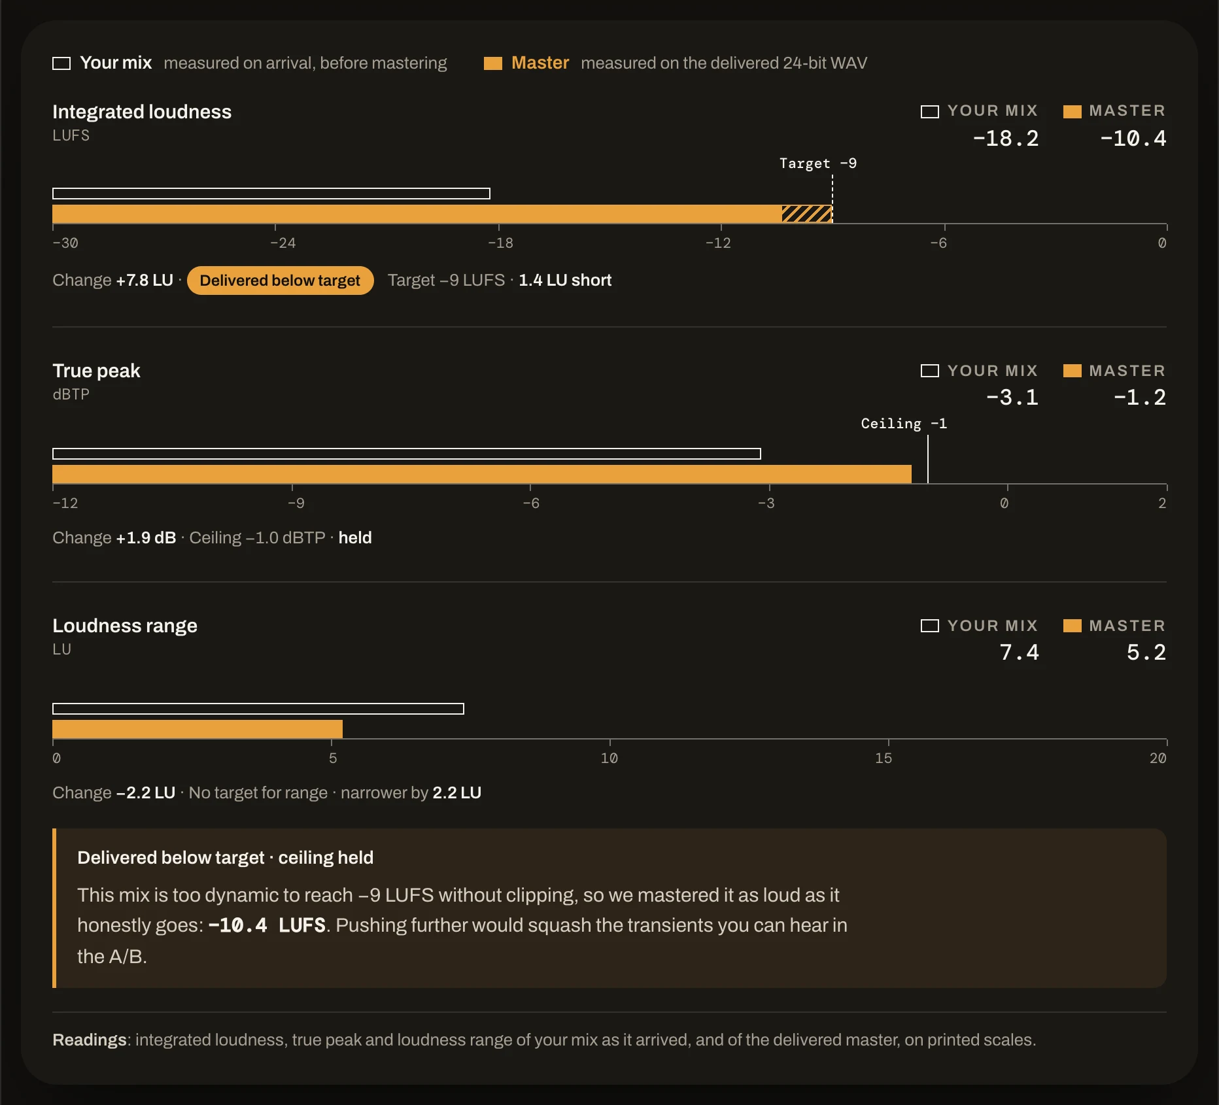Click the bold −10.4 LUFS in the note

(267, 926)
